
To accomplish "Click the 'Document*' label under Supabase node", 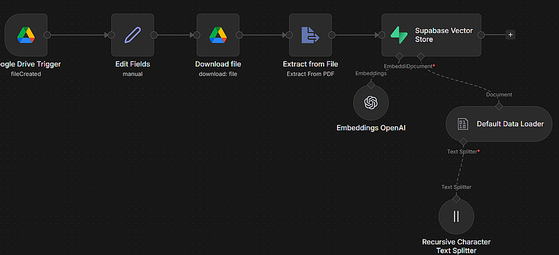I will (x=421, y=67).
